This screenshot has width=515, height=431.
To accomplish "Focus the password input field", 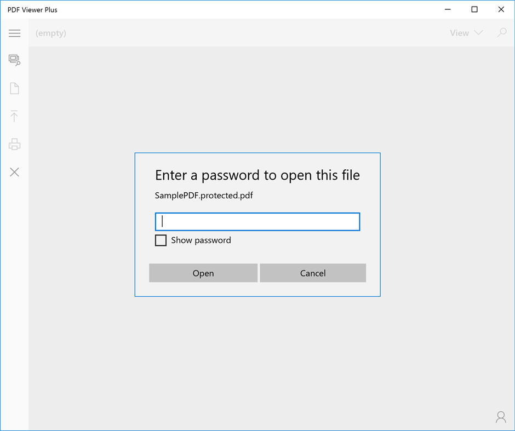I will tap(257, 222).
